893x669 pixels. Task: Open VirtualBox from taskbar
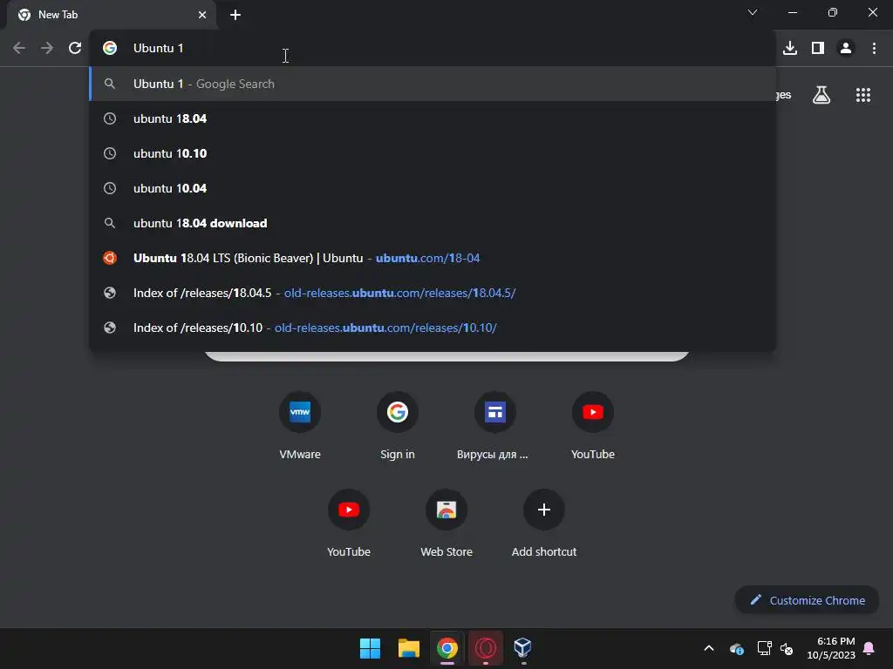pyautogui.click(x=523, y=648)
